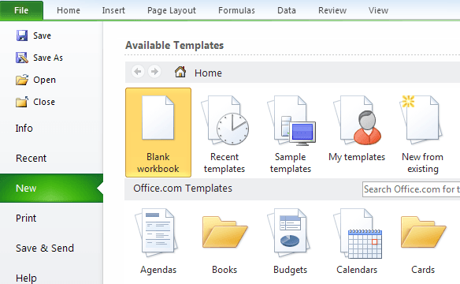Viewport: 460px width, 284px height.
Task: Switch to the Page Layout tab
Action: (x=172, y=10)
